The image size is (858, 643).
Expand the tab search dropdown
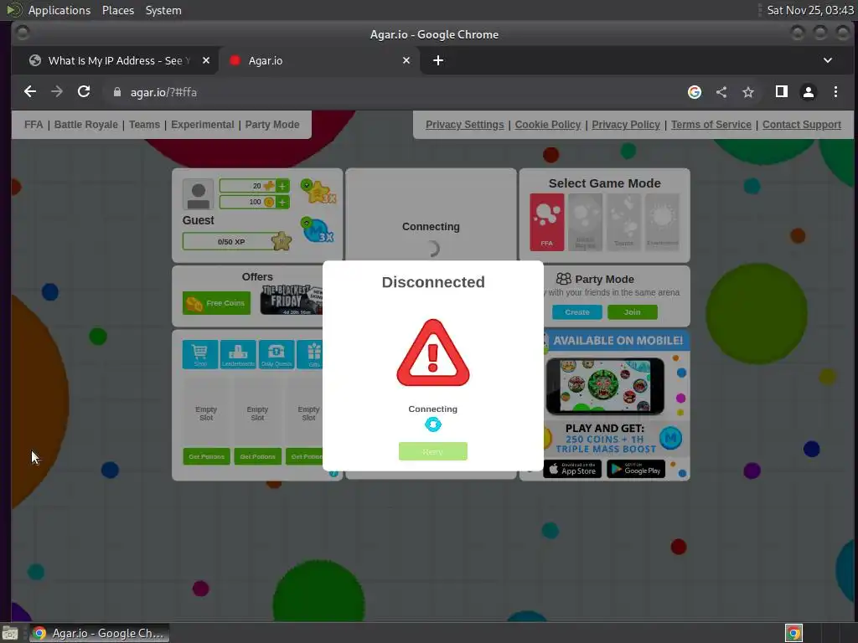[x=827, y=60]
